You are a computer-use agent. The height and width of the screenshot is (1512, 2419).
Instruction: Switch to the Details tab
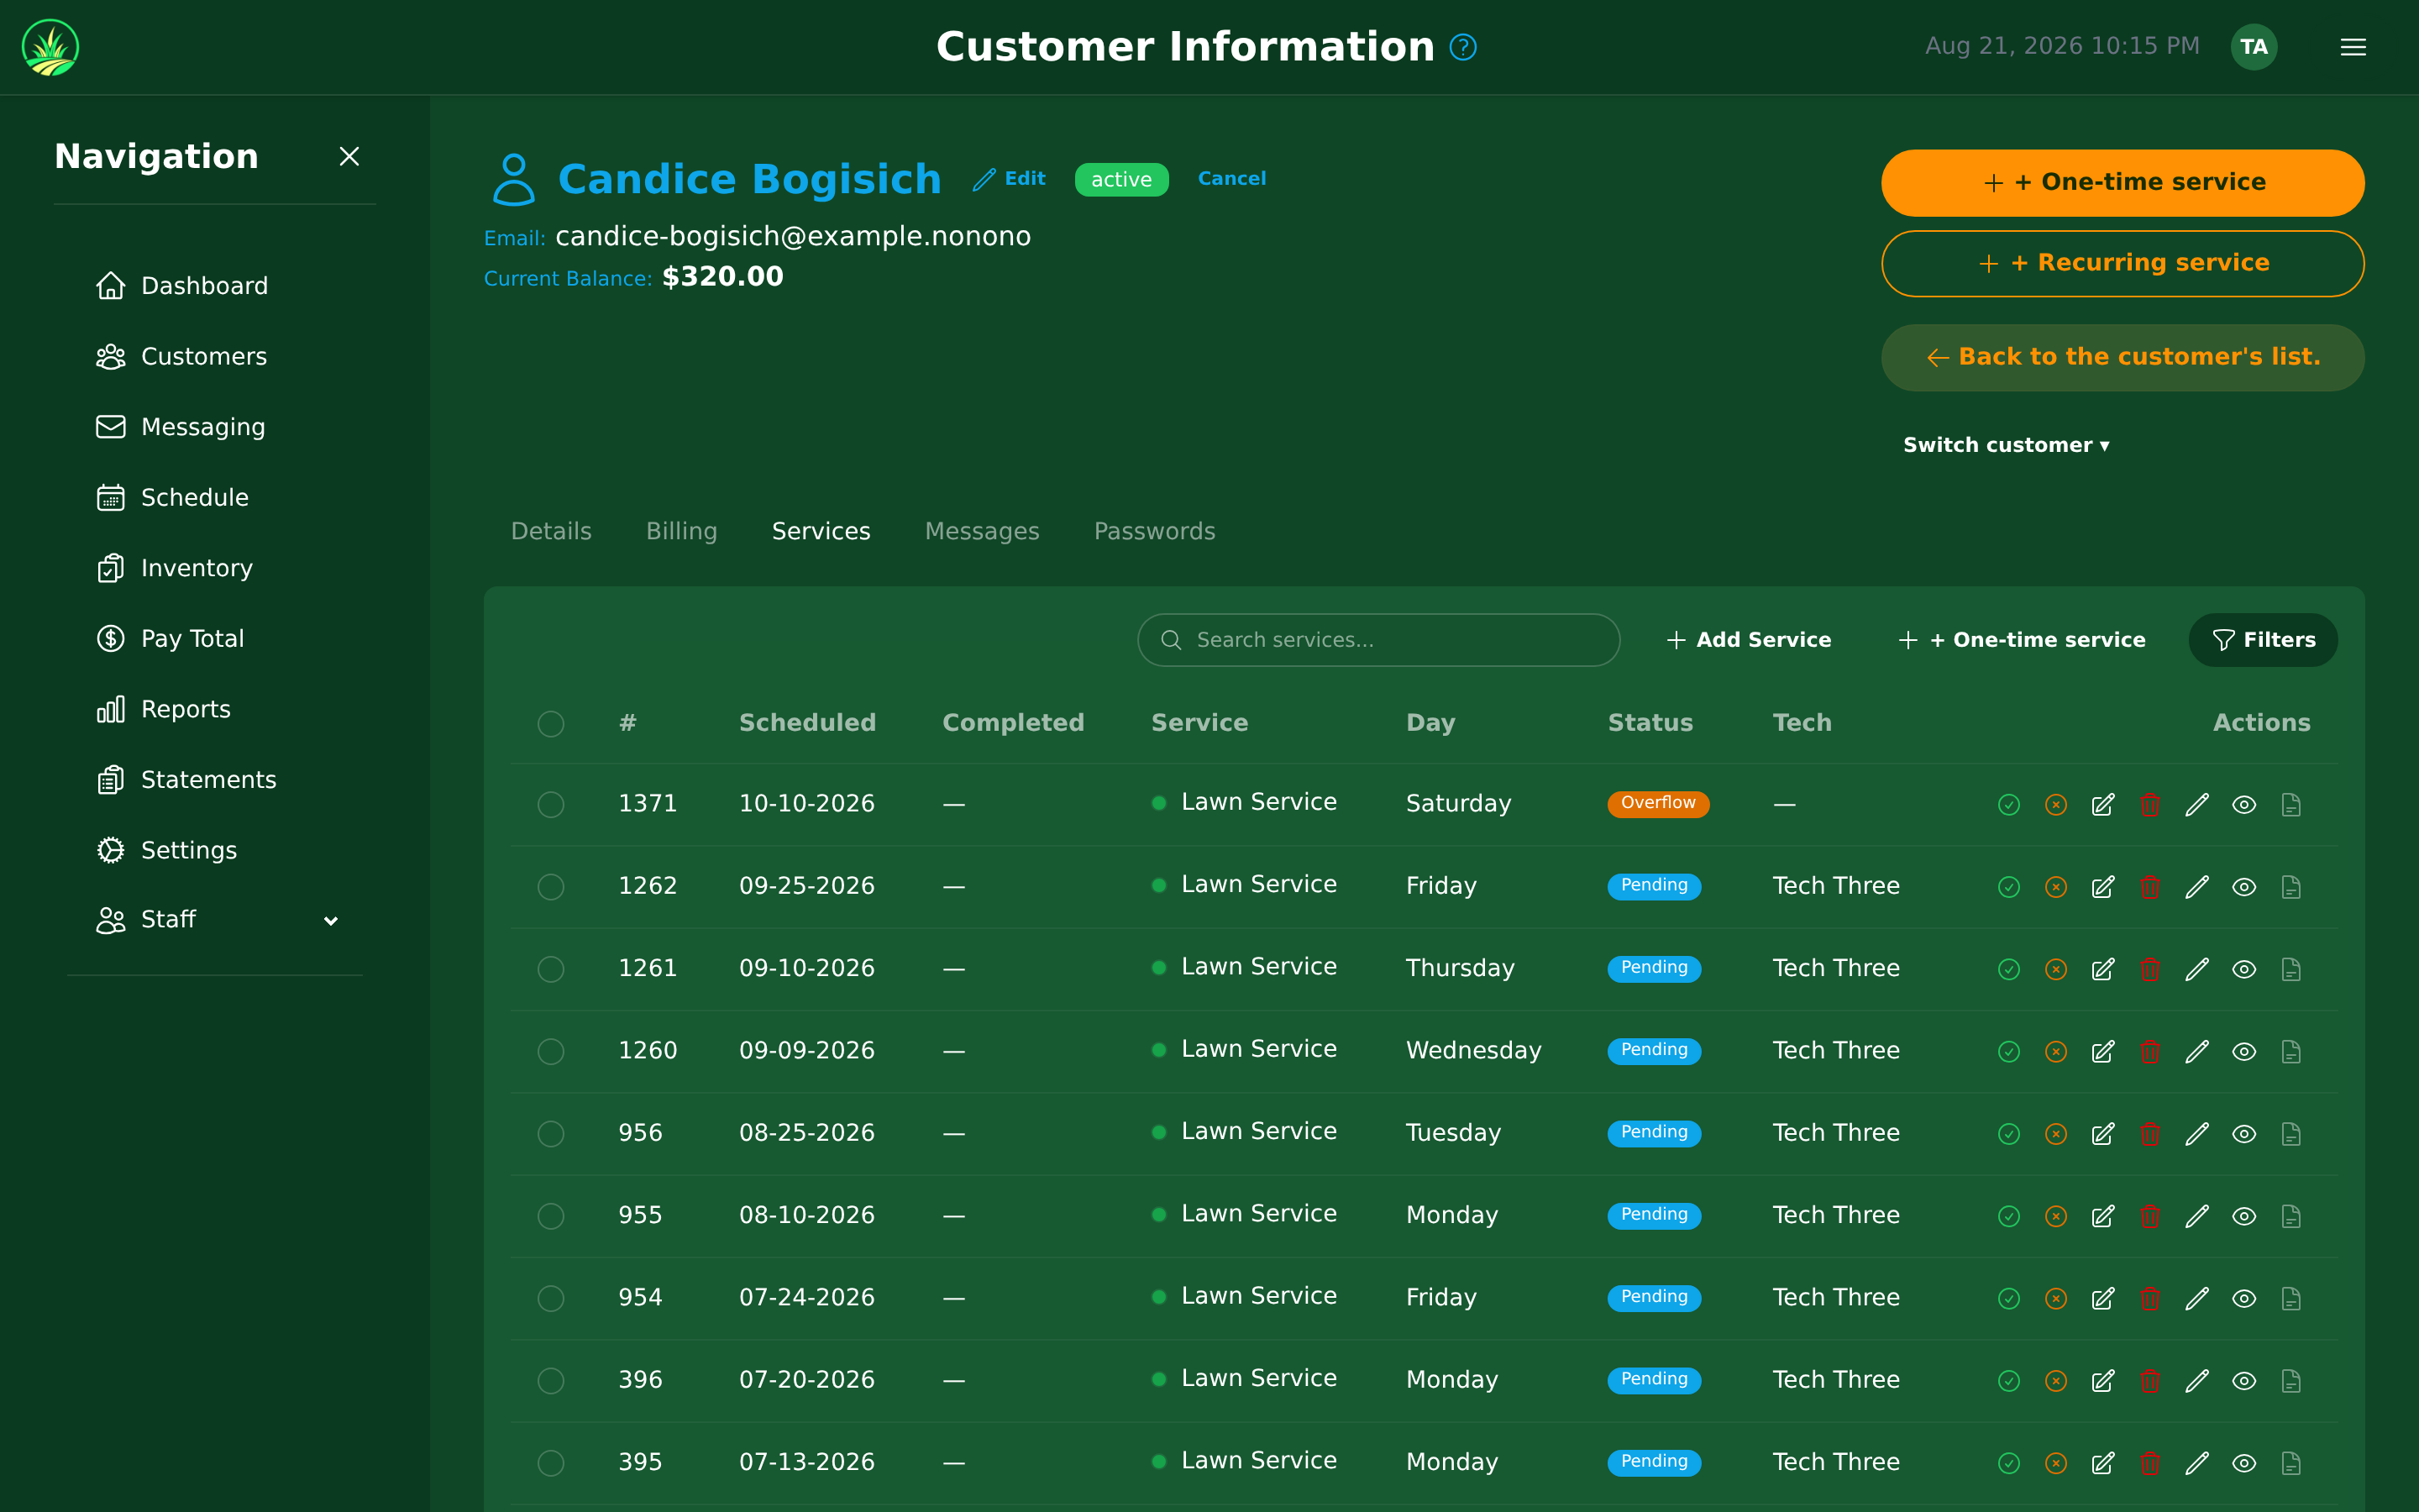tap(551, 532)
